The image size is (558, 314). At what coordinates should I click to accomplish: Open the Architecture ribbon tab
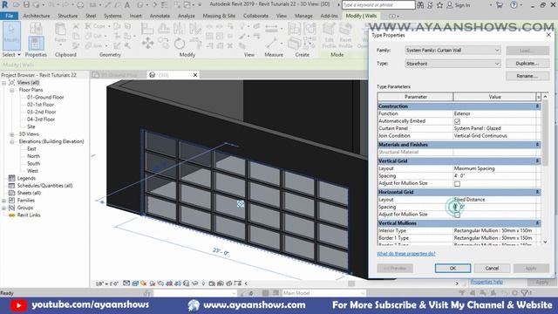coord(37,16)
